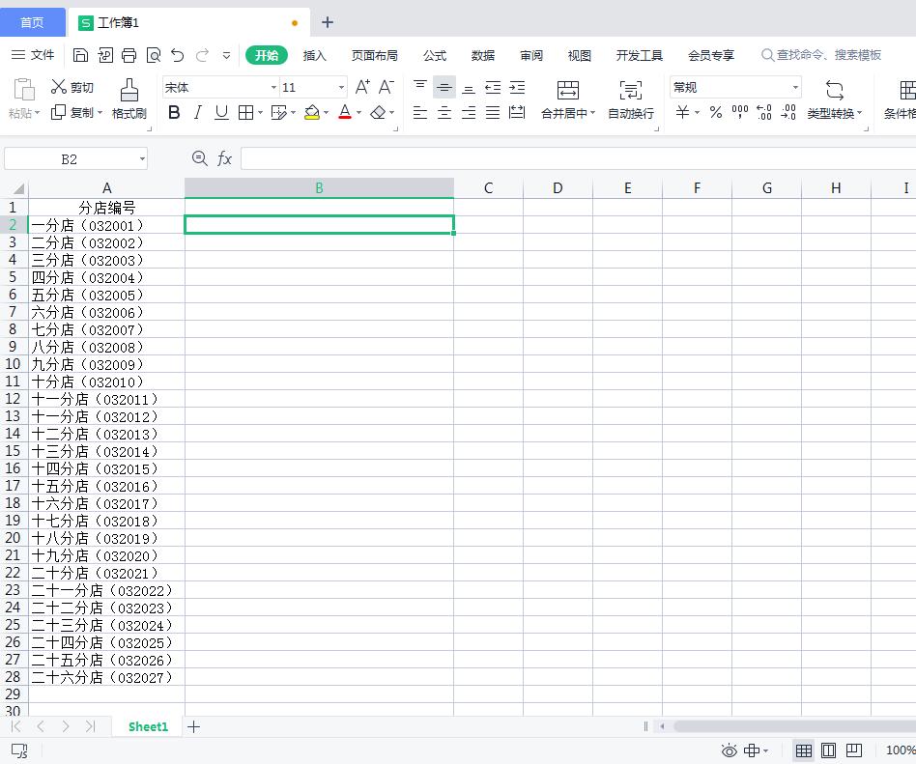Viewport: 916px width, 764px height.
Task: Toggle Underline formatting
Action: 221,112
